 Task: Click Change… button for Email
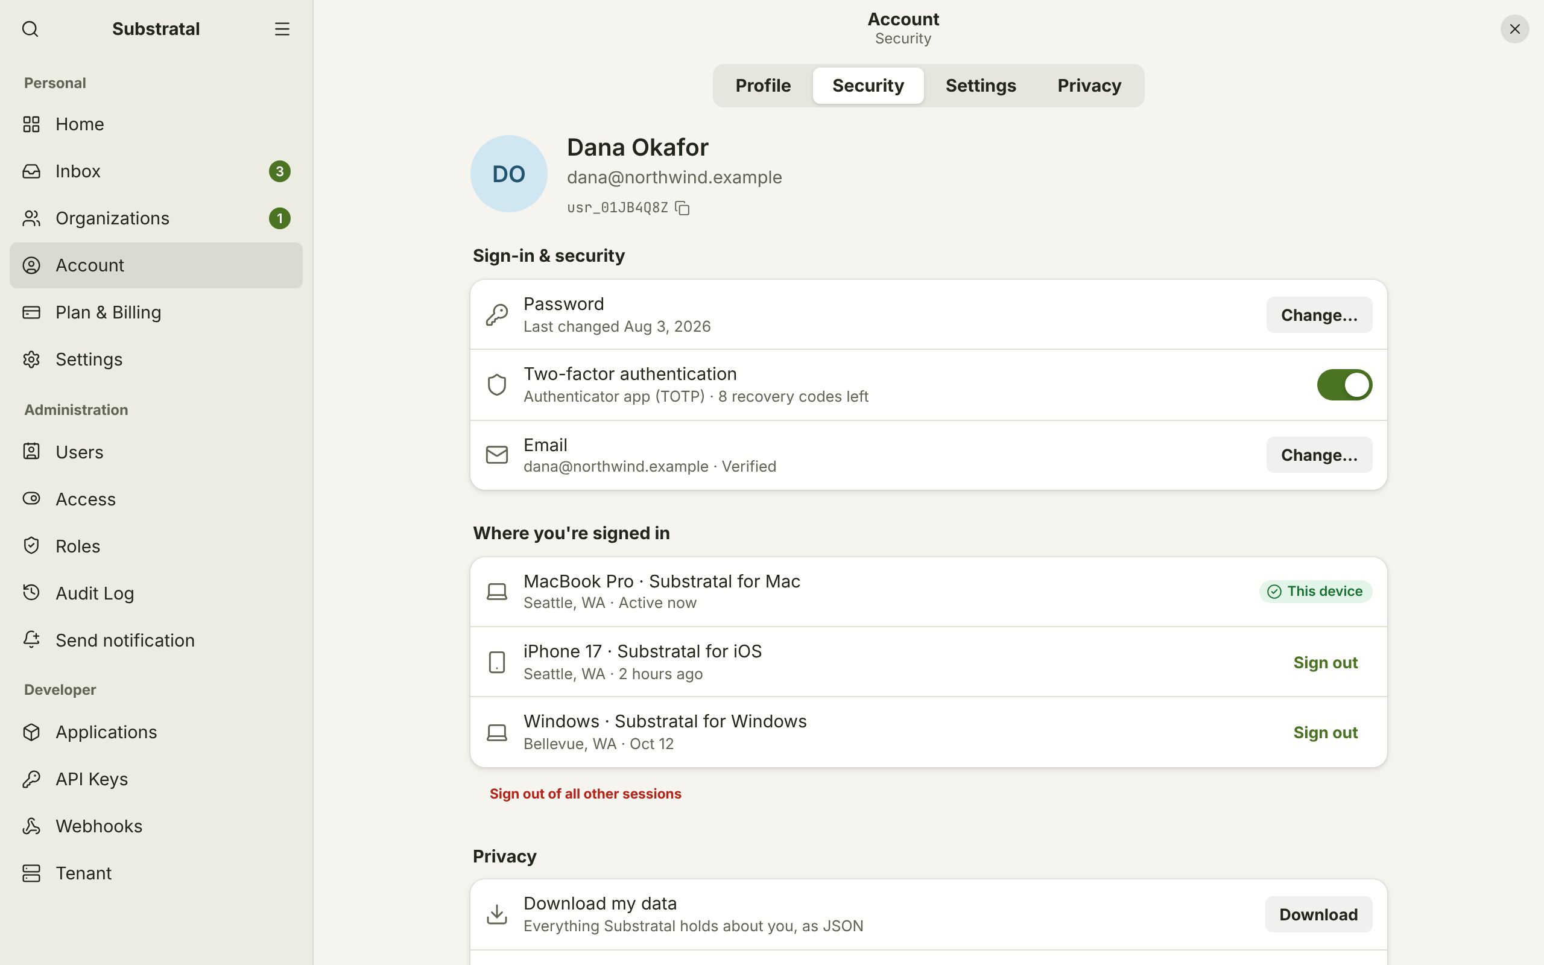click(1319, 455)
